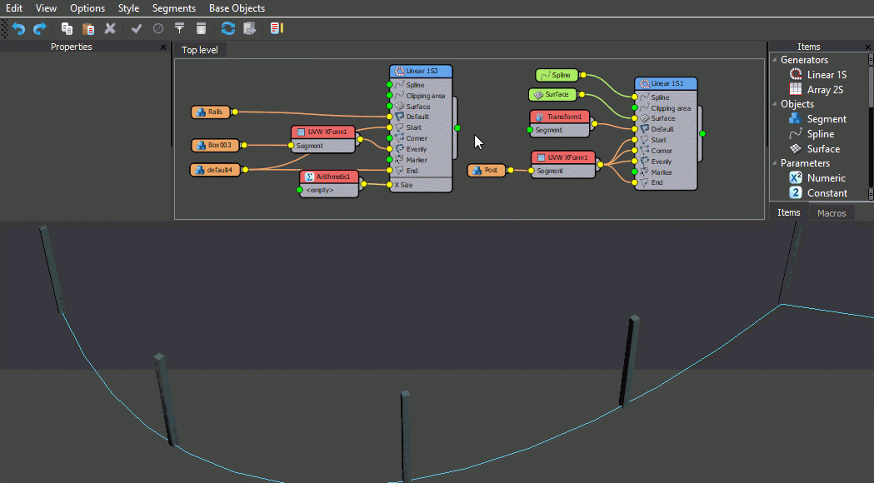
Task: Click the Undo arrow in the toolbar
Action: pos(18,28)
